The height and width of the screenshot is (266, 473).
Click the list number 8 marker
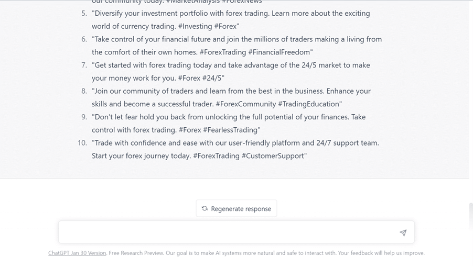coord(84,91)
